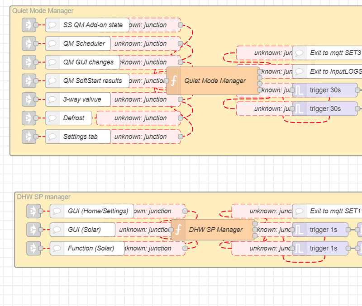Select the link-in node before Function (Solar)
Screen dimensions: 362x306
coord(33,248)
